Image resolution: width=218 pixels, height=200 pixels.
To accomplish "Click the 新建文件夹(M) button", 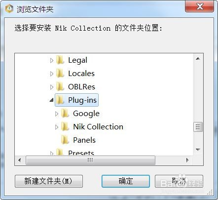I will (x=49, y=181).
